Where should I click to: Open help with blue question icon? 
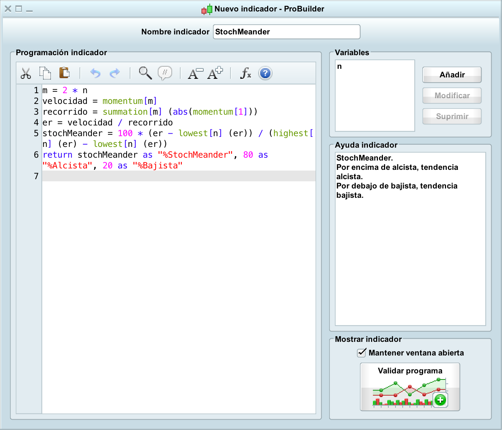click(265, 73)
